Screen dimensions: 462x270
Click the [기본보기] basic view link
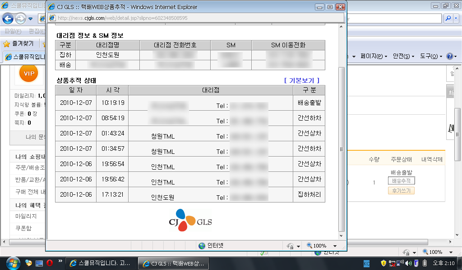pos(301,81)
